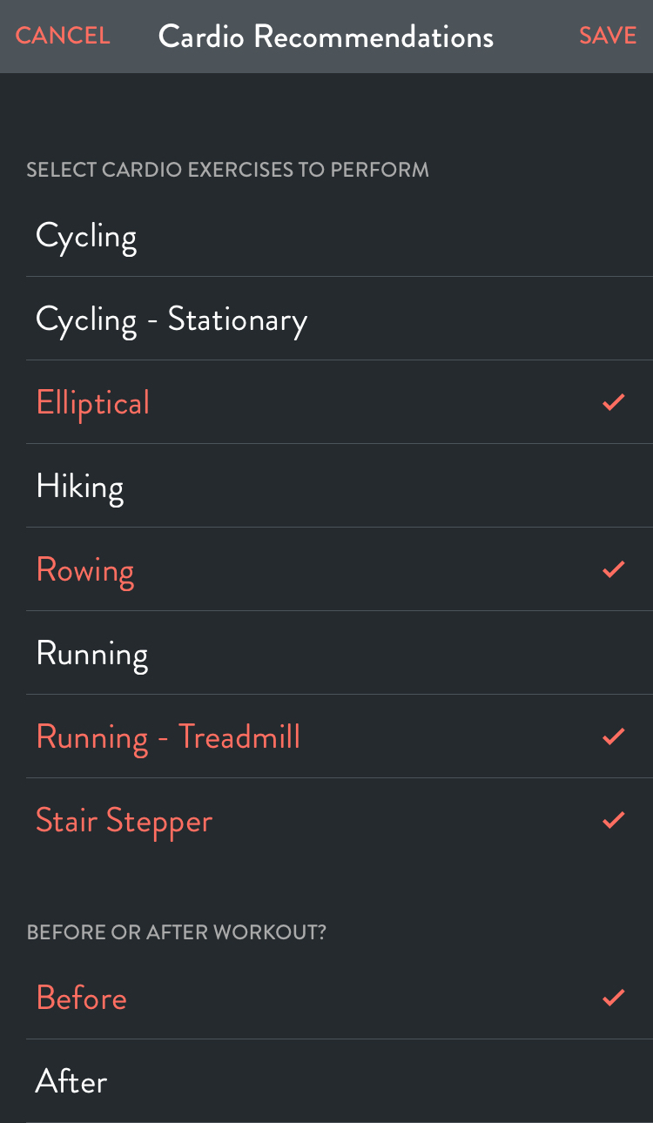
Task: Tap the Before or After Workout header
Action: pyautogui.click(x=177, y=932)
